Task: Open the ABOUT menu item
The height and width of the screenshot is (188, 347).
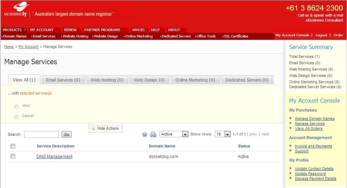Action: point(174,30)
